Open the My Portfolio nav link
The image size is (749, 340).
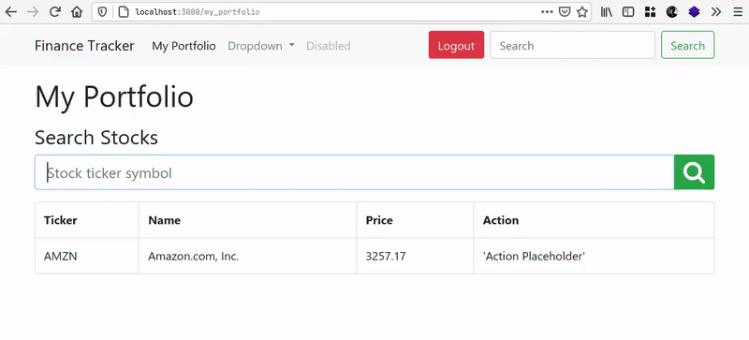click(184, 46)
